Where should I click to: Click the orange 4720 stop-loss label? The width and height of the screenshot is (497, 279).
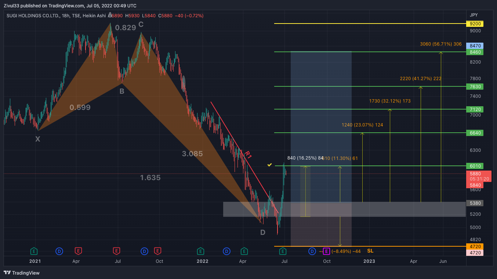click(475, 246)
